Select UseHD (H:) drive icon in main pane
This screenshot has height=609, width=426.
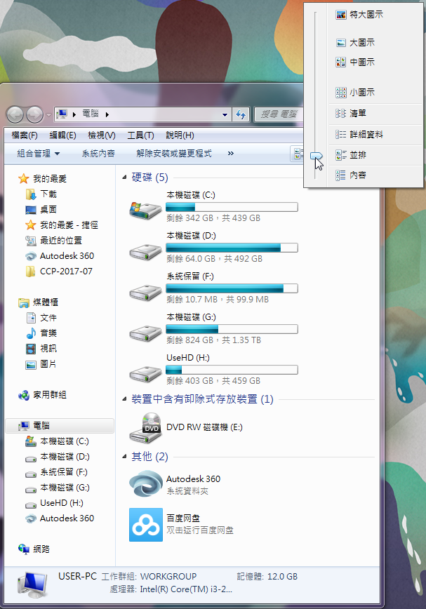click(145, 375)
